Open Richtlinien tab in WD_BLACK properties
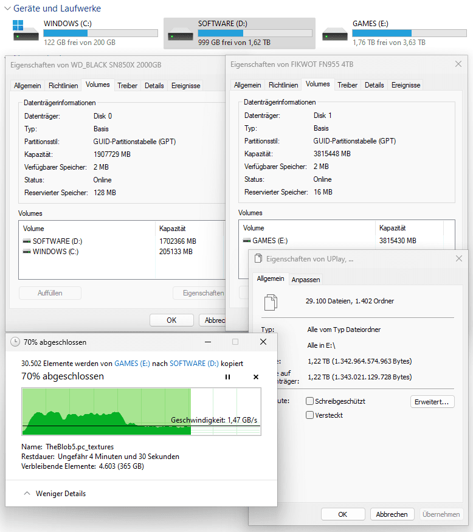 coord(63,86)
